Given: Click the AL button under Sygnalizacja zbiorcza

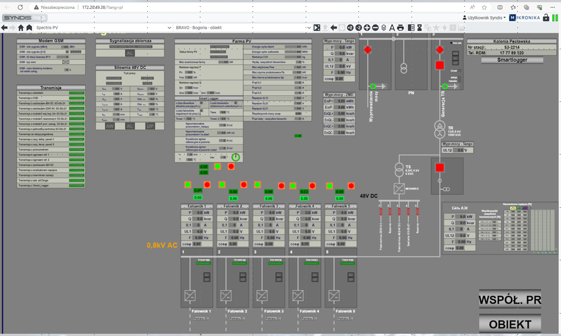Looking at the screenshot, I should click(x=130, y=53).
